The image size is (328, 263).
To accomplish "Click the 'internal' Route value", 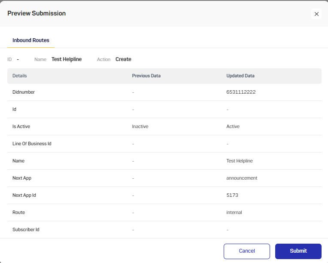I will coord(234,212).
